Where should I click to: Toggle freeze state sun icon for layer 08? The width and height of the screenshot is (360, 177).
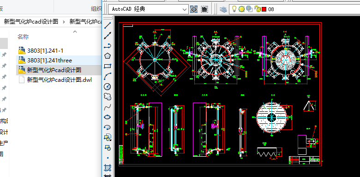(x=241, y=9)
